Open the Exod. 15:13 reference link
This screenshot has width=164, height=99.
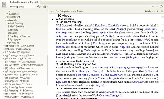coord(99,33)
